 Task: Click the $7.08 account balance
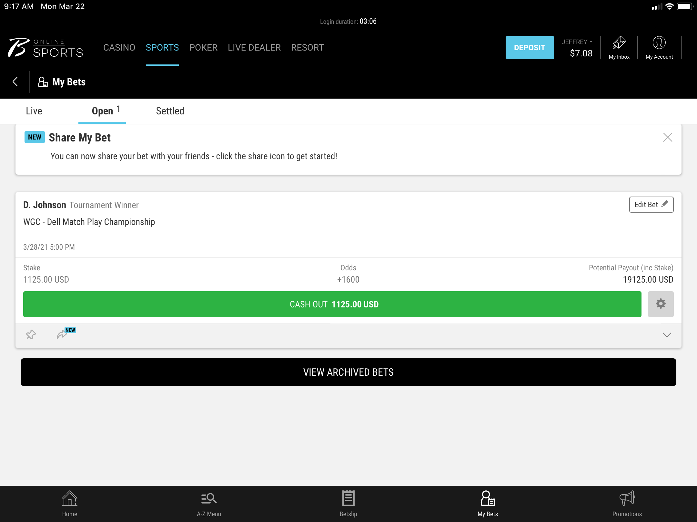[581, 53]
